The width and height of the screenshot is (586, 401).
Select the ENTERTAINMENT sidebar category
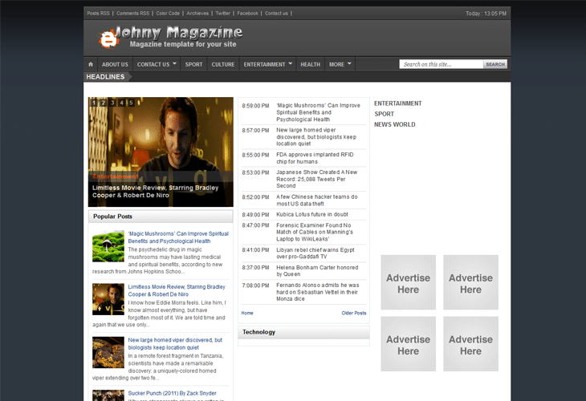tap(397, 103)
